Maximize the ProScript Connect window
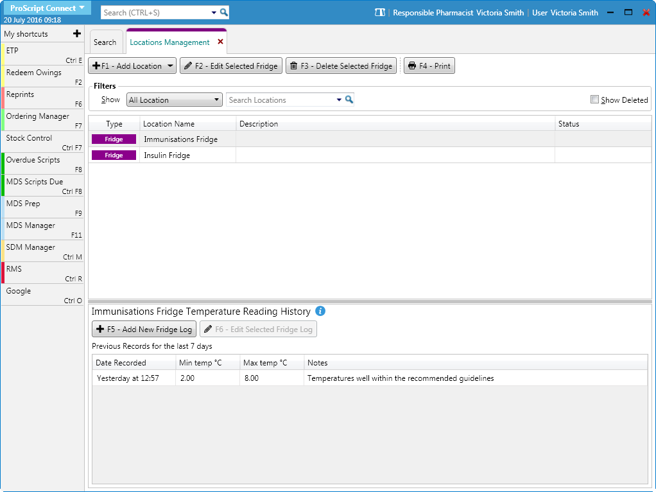The width and height of the screenshot is (656, 492). click(628, 12)
